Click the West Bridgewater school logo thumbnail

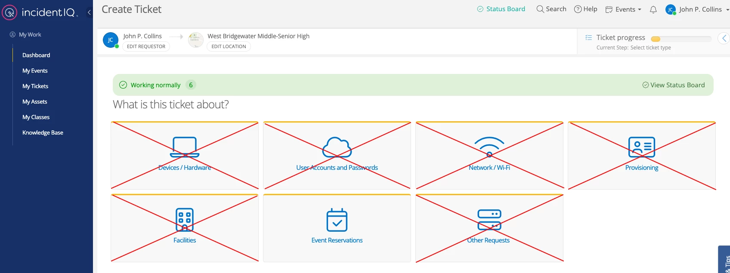pos(196,40)
